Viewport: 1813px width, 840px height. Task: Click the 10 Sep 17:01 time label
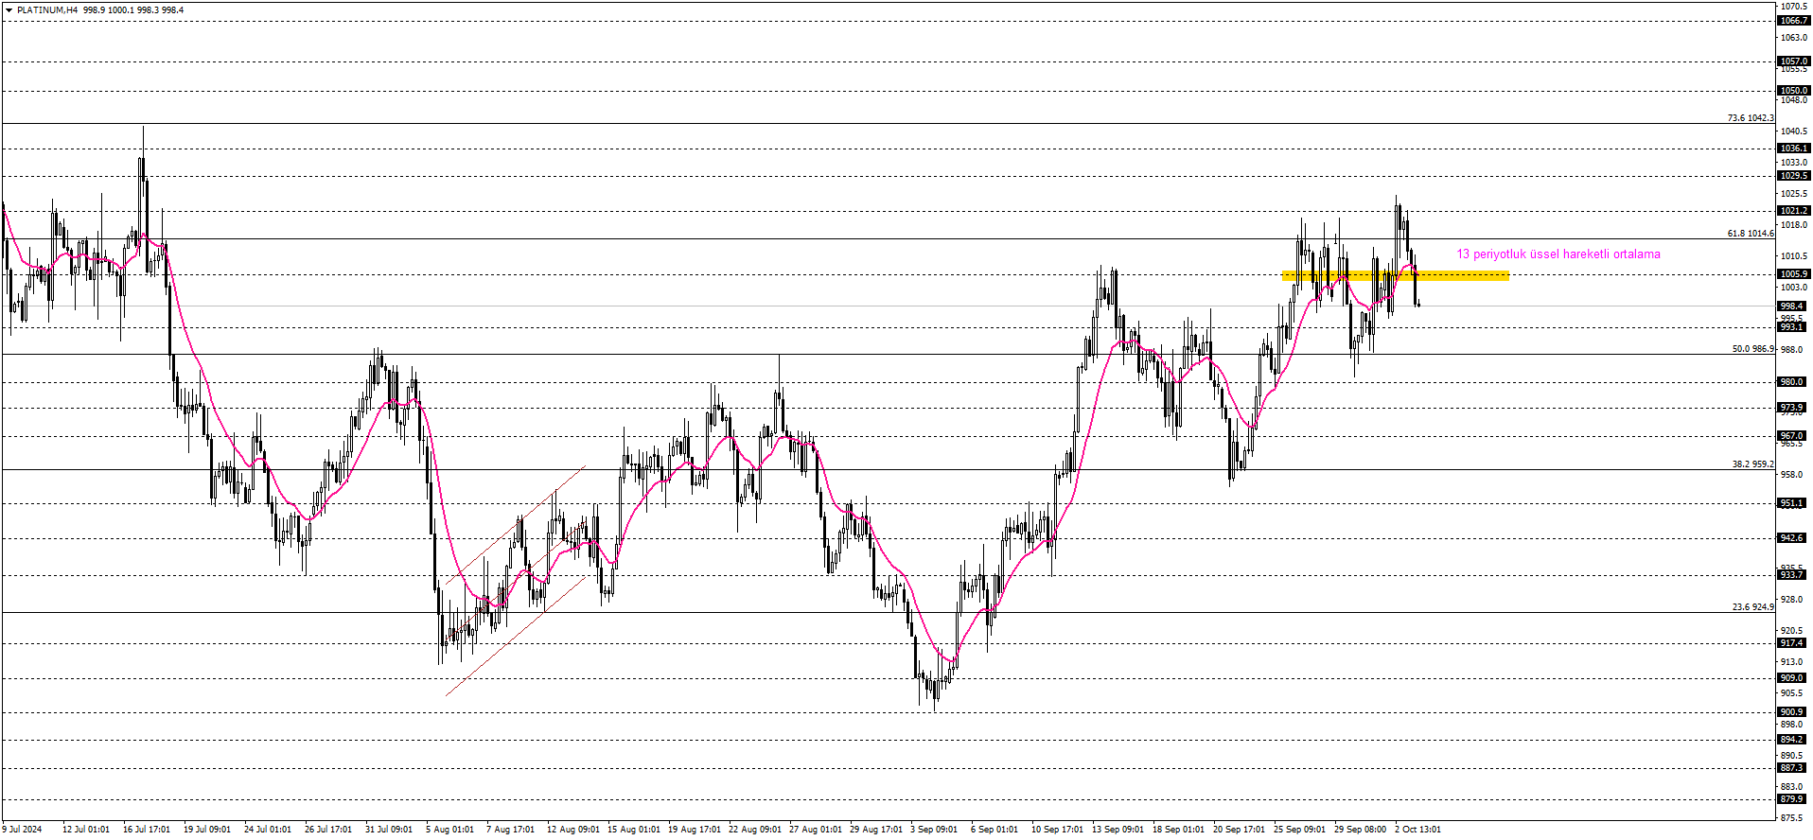(1057, 830)
